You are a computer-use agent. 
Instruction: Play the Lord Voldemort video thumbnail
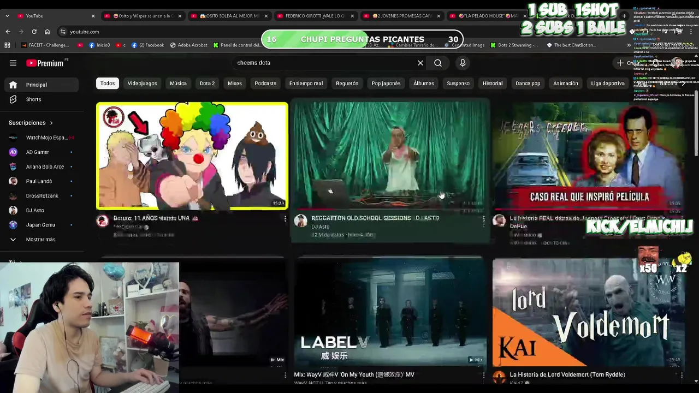coord(589,312)
